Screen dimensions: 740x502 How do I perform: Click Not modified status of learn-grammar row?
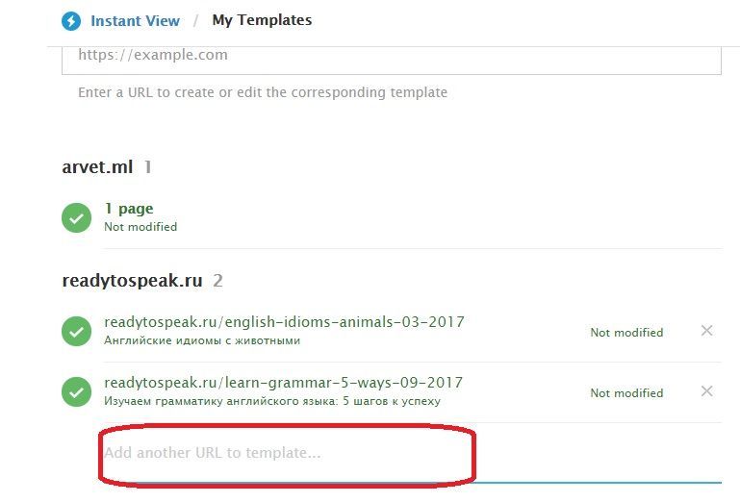point(626,393)
